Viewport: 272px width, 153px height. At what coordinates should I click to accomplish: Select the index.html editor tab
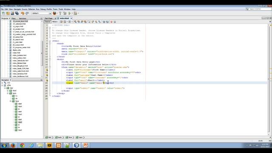tap(64, 18)
